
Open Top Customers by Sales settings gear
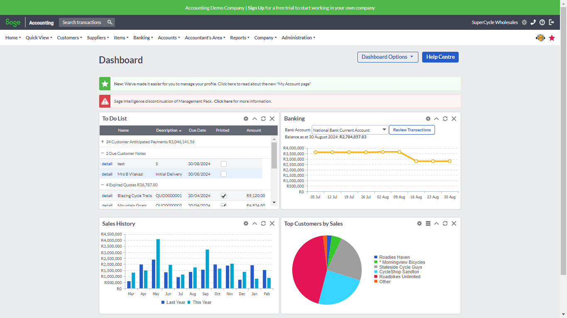coord(419,224)
